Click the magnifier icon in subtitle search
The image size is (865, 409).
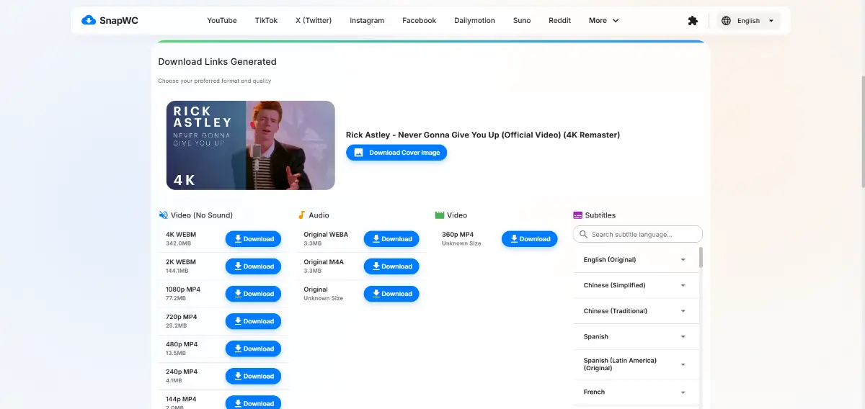point(584,234)
